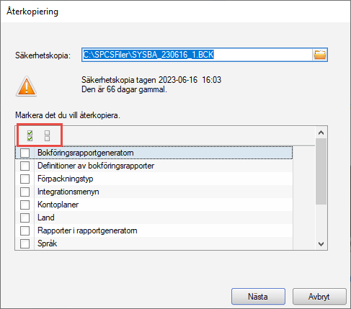The height and width of the screenshot is (309, 351).
Task: Click the scroll up arrow in list
Action: click(321, 133)
